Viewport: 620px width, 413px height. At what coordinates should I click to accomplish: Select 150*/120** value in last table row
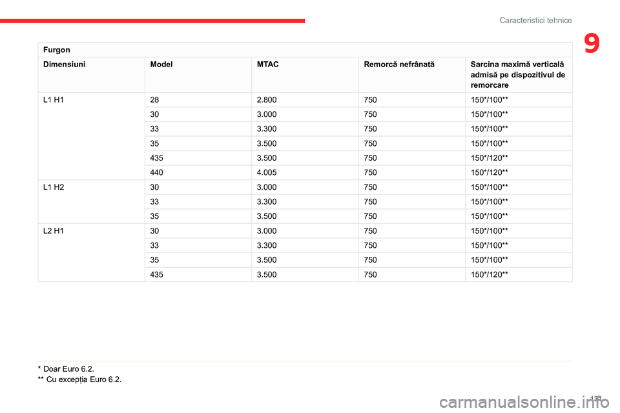pyautogui.click(x=489, y=274)
